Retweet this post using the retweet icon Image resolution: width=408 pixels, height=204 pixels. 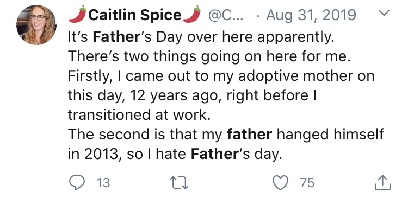pos(179,182)
